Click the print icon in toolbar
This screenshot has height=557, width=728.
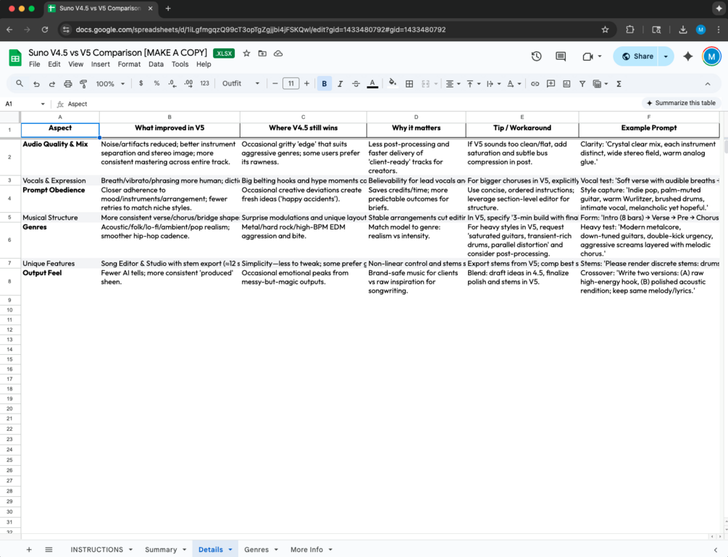(x=68, y=84)
